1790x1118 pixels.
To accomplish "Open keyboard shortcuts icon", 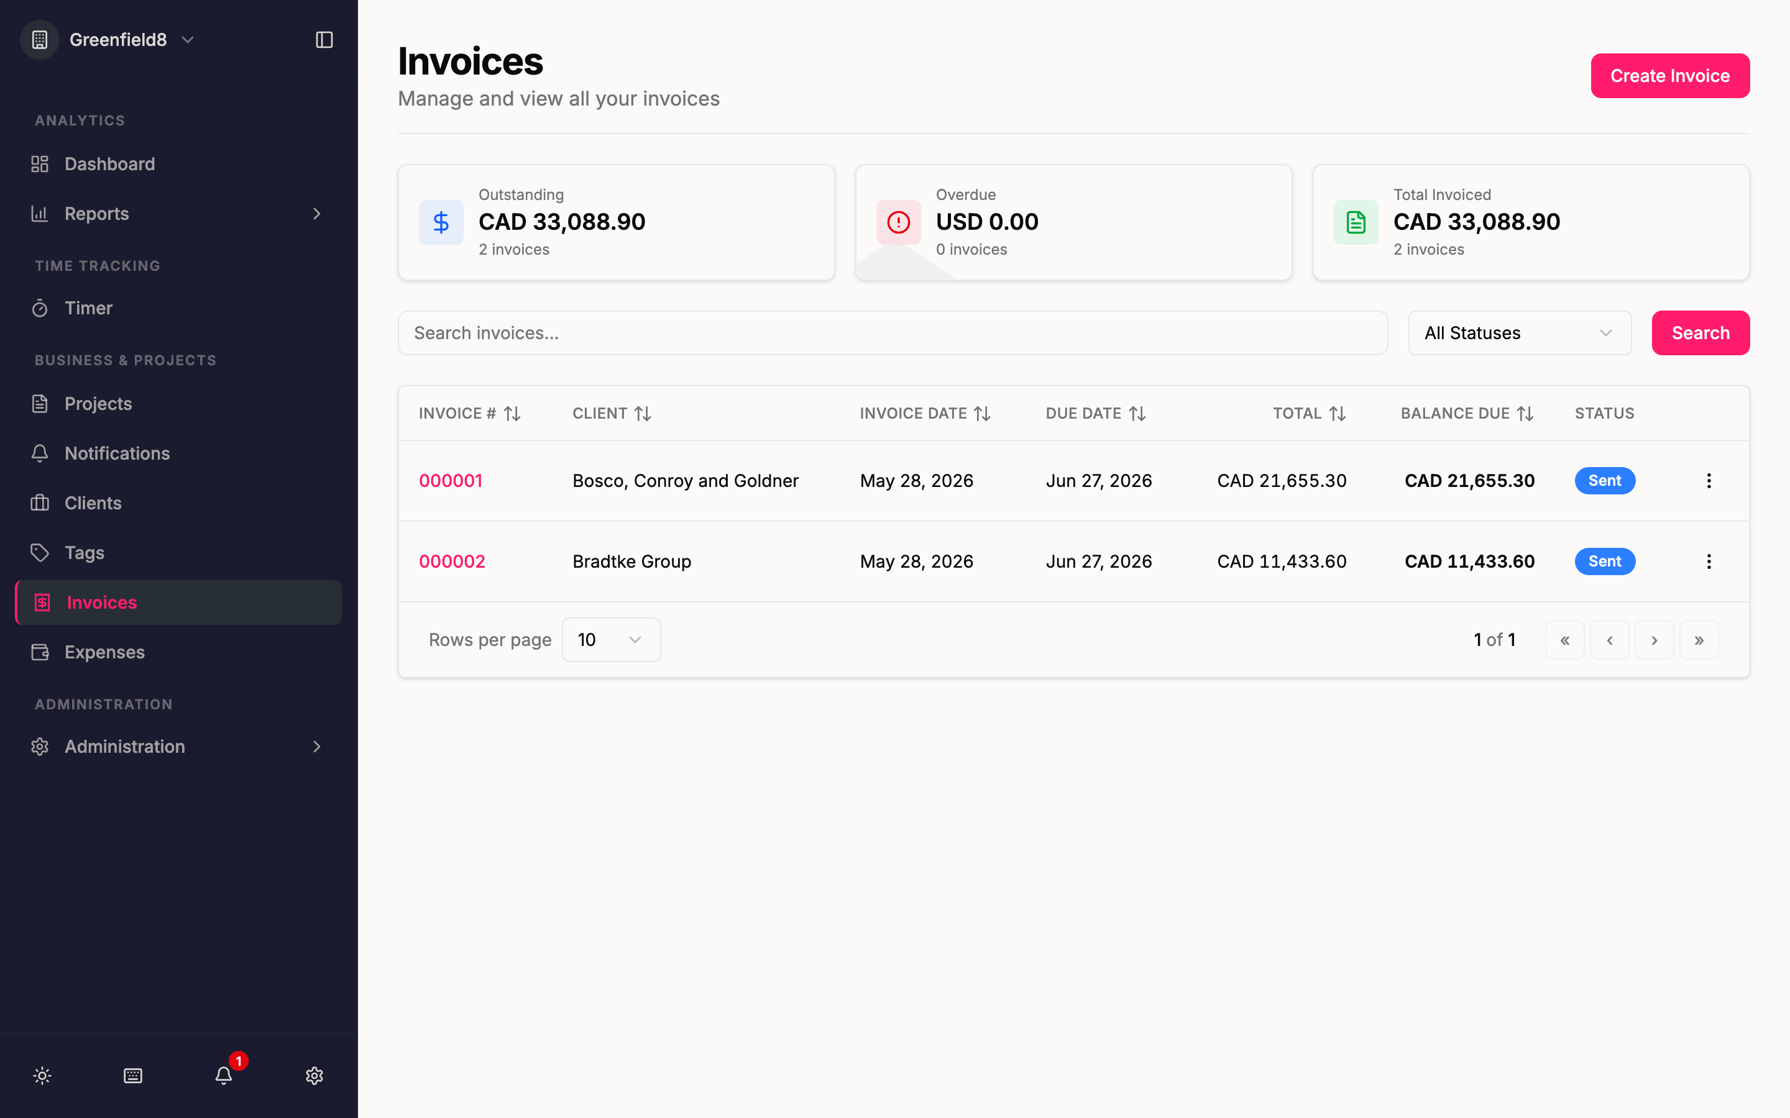I will (x=133, y=1076).
